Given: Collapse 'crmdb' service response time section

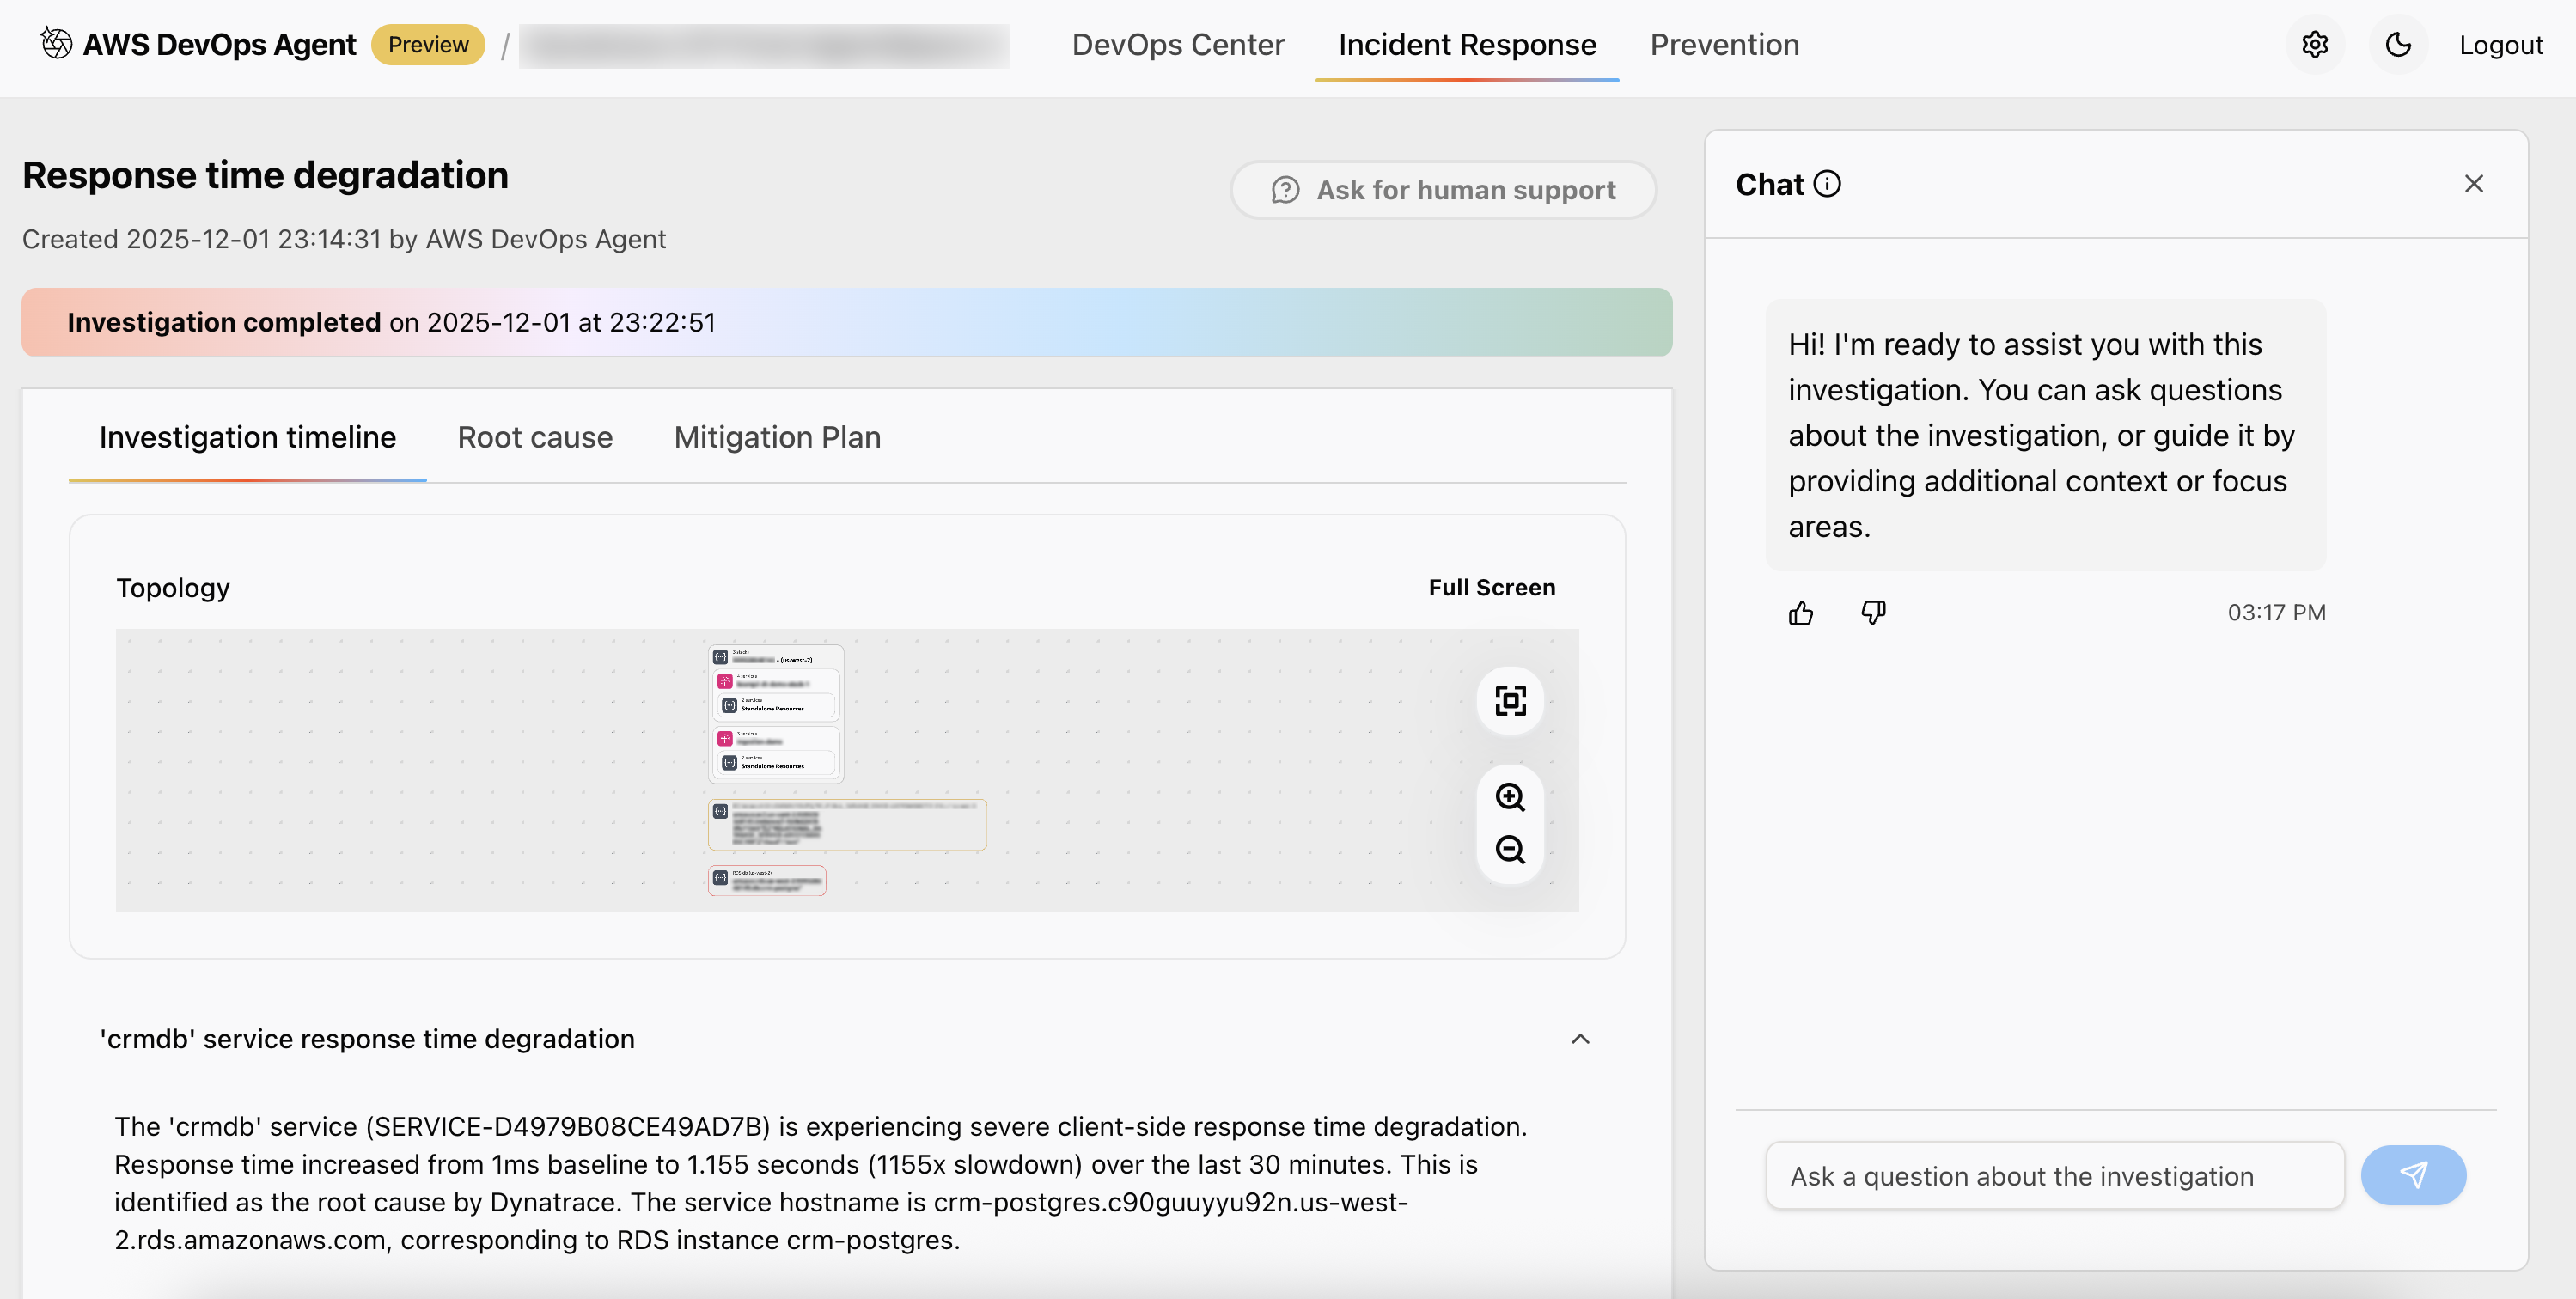Looking at the screenshot, I should pos(1580,1039).
